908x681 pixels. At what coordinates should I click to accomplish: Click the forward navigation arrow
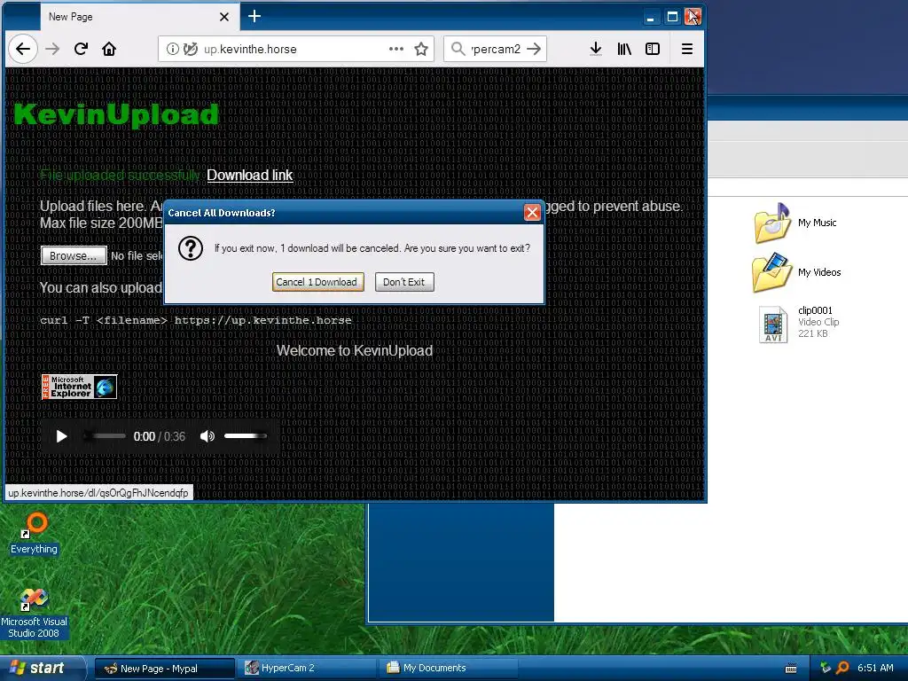click(52, 49)
